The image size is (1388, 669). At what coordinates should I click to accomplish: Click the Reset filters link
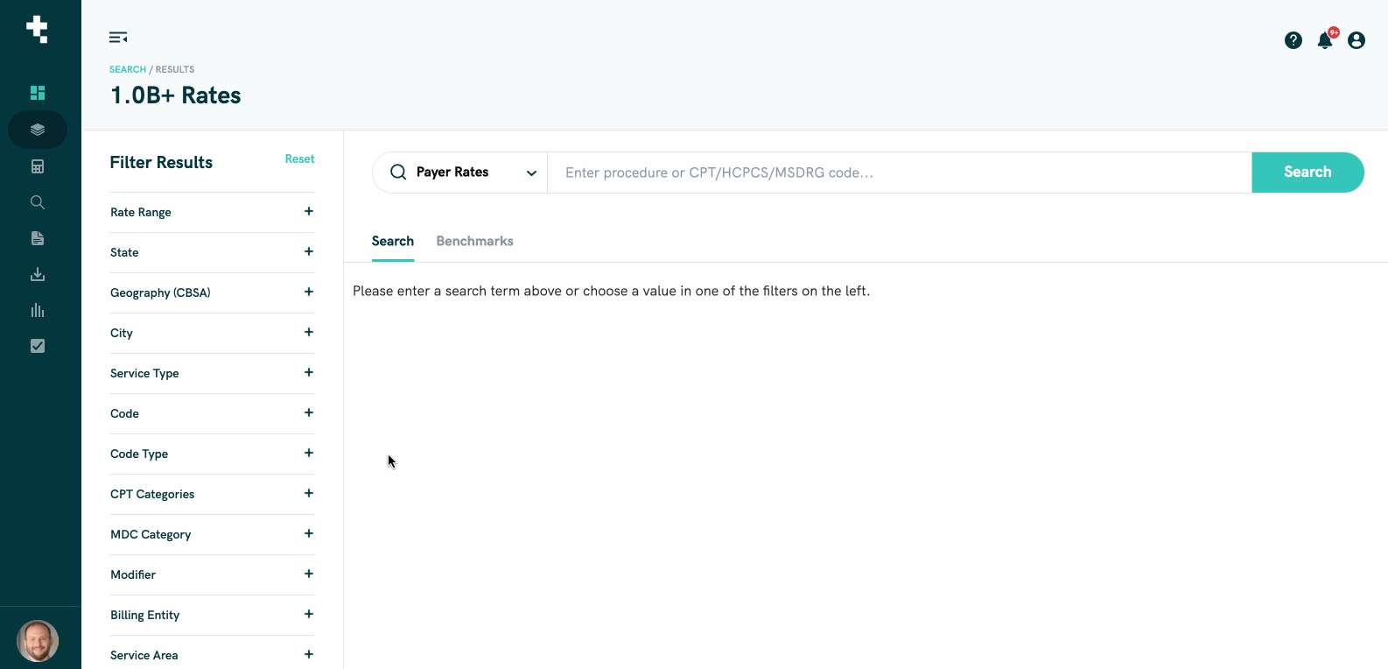[x=299, y=159]
